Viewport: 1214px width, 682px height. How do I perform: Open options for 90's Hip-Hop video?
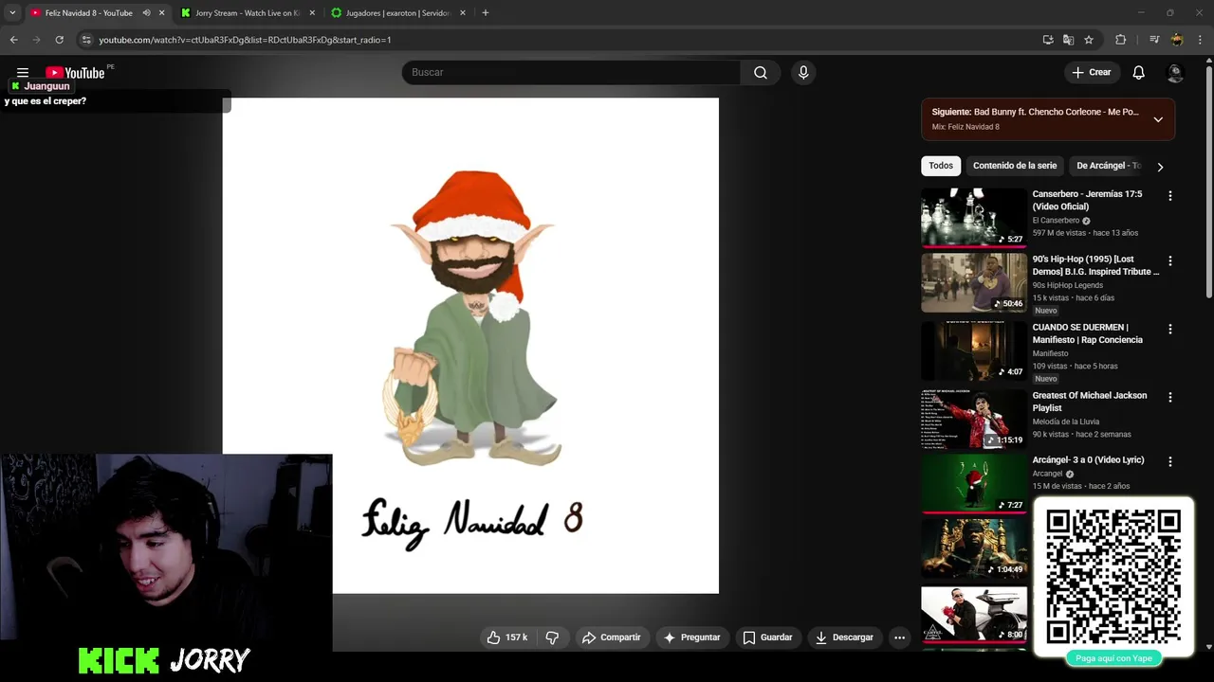click(1169, 260)
